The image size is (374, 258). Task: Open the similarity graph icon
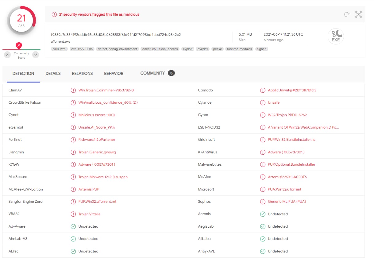pyautogui.click(x=358, y=14)
